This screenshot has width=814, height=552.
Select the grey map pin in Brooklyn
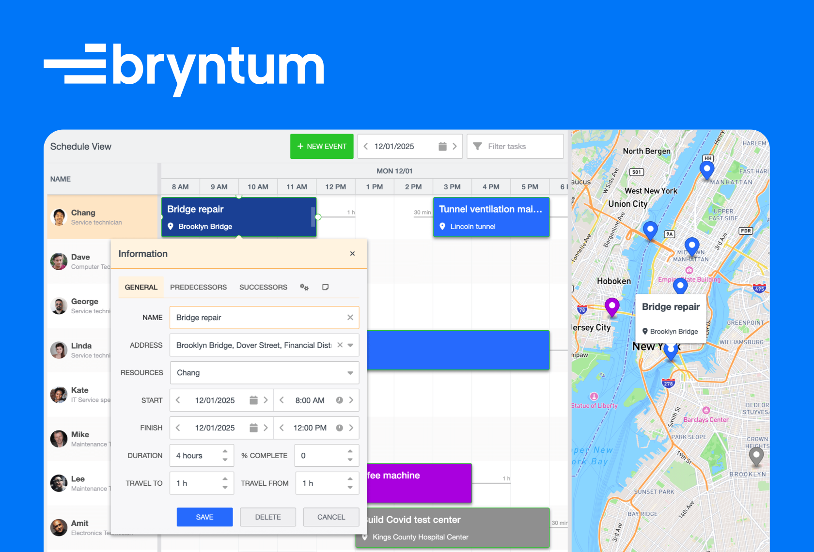(x=756, y=457)
